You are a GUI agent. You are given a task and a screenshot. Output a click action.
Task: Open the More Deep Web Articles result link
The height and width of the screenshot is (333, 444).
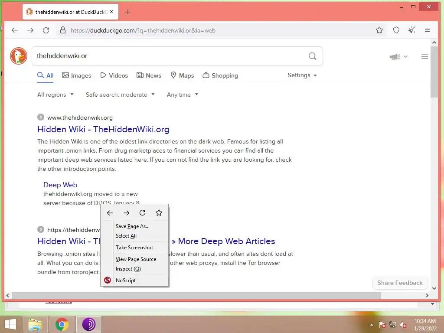[x=223, y=241]
